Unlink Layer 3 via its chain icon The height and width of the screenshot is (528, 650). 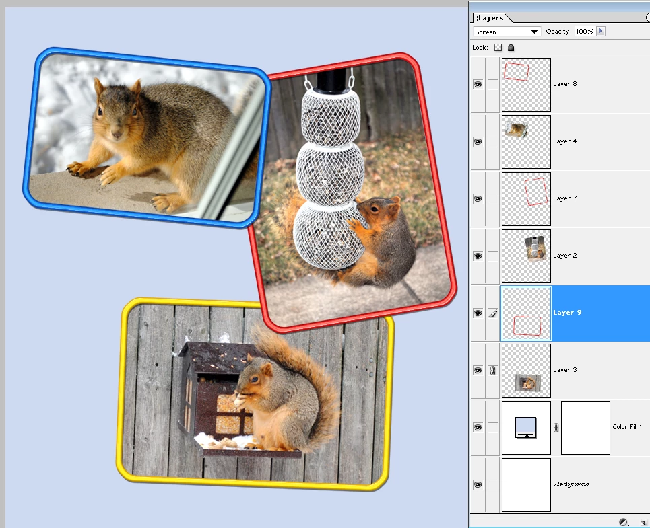[x=492, y=371]
